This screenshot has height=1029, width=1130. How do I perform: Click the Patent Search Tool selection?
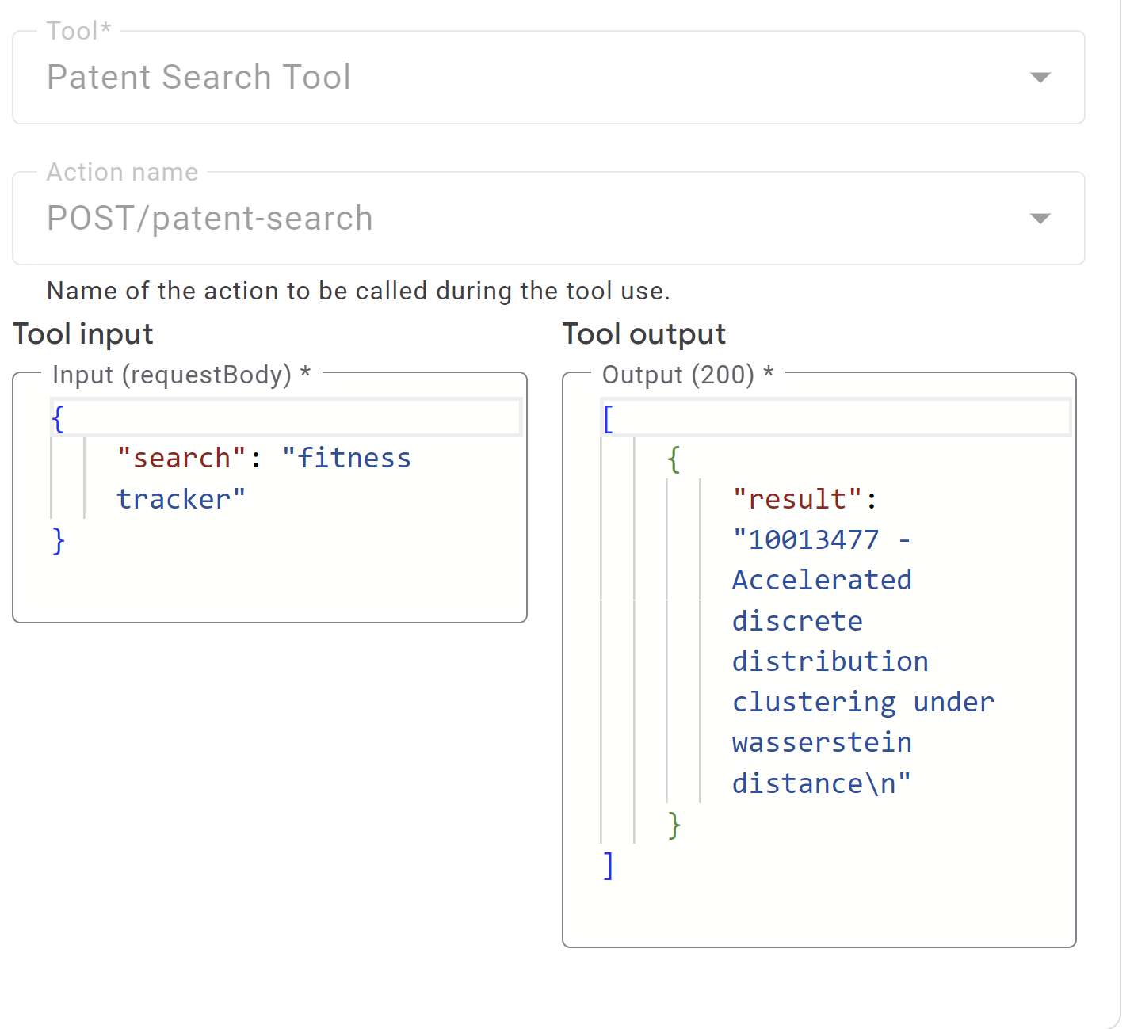[x=199, y=78]
